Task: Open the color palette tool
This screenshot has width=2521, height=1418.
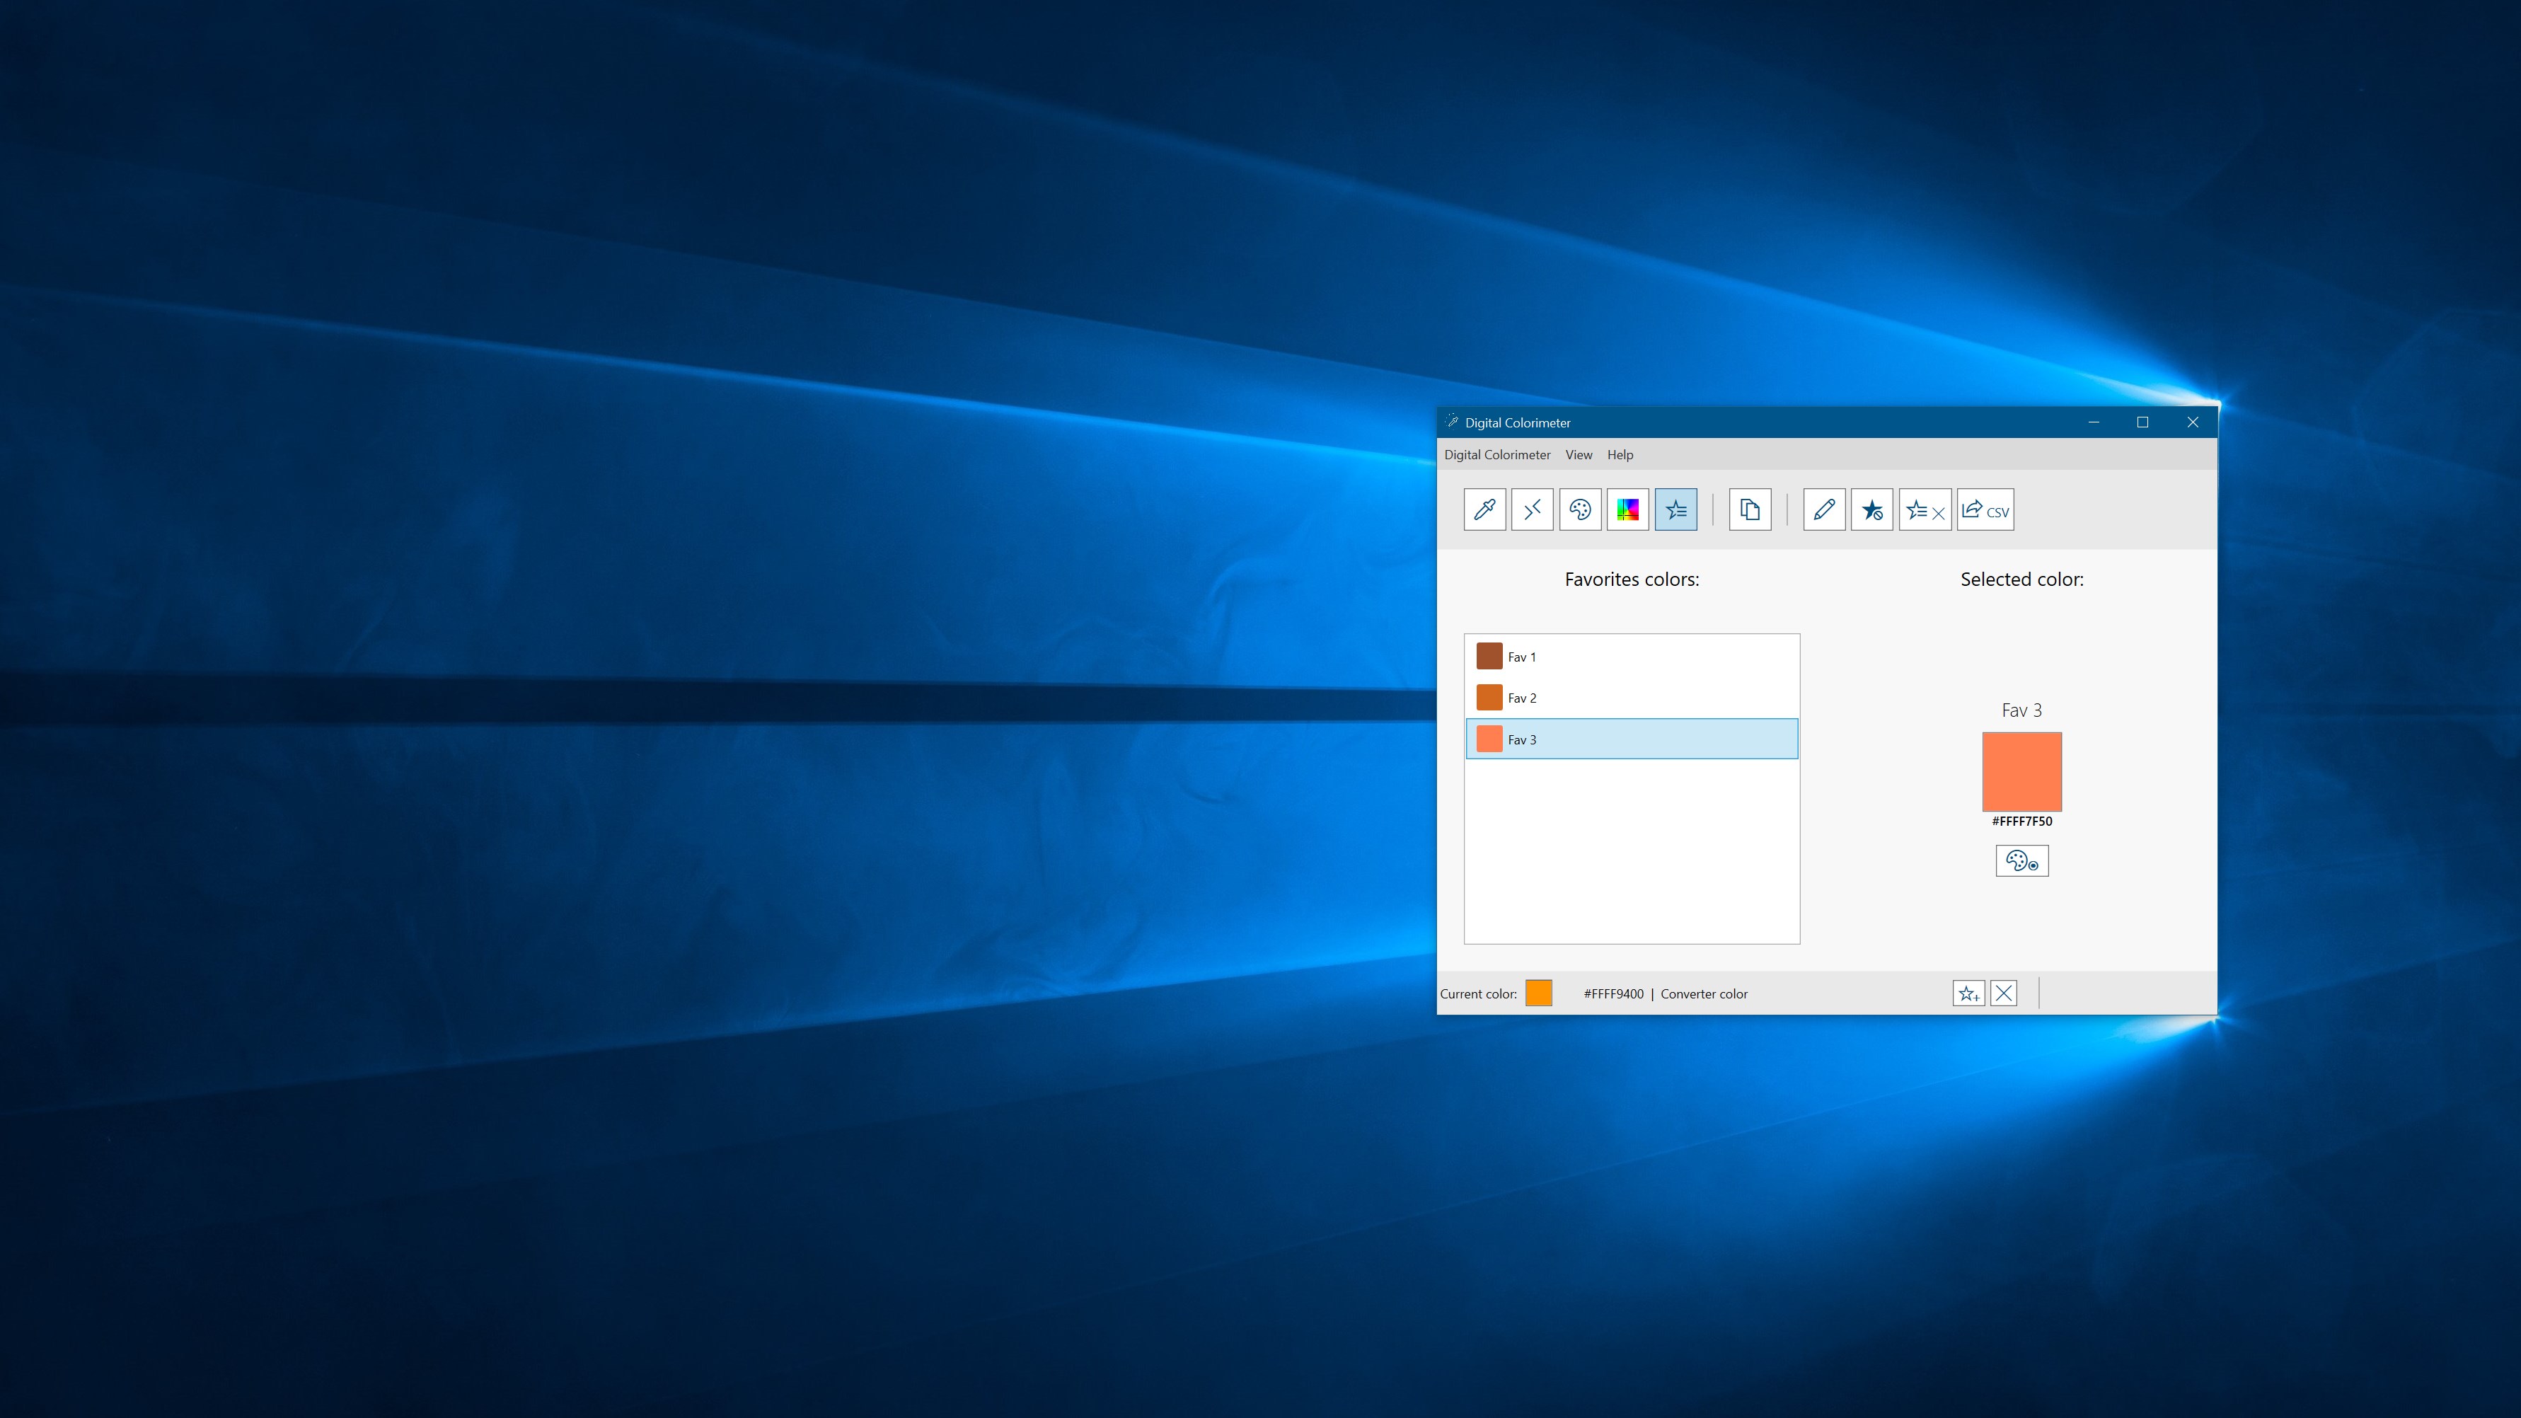Action: [1579, 510]
